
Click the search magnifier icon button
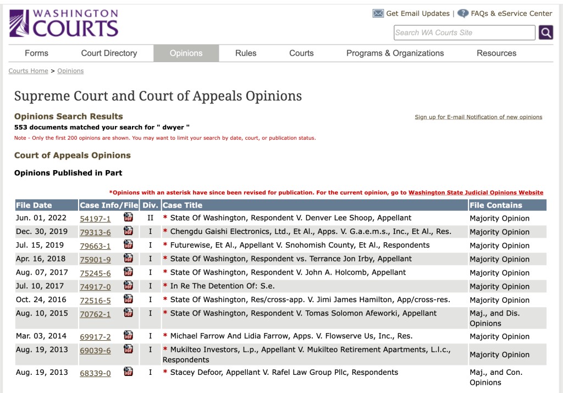545,32
